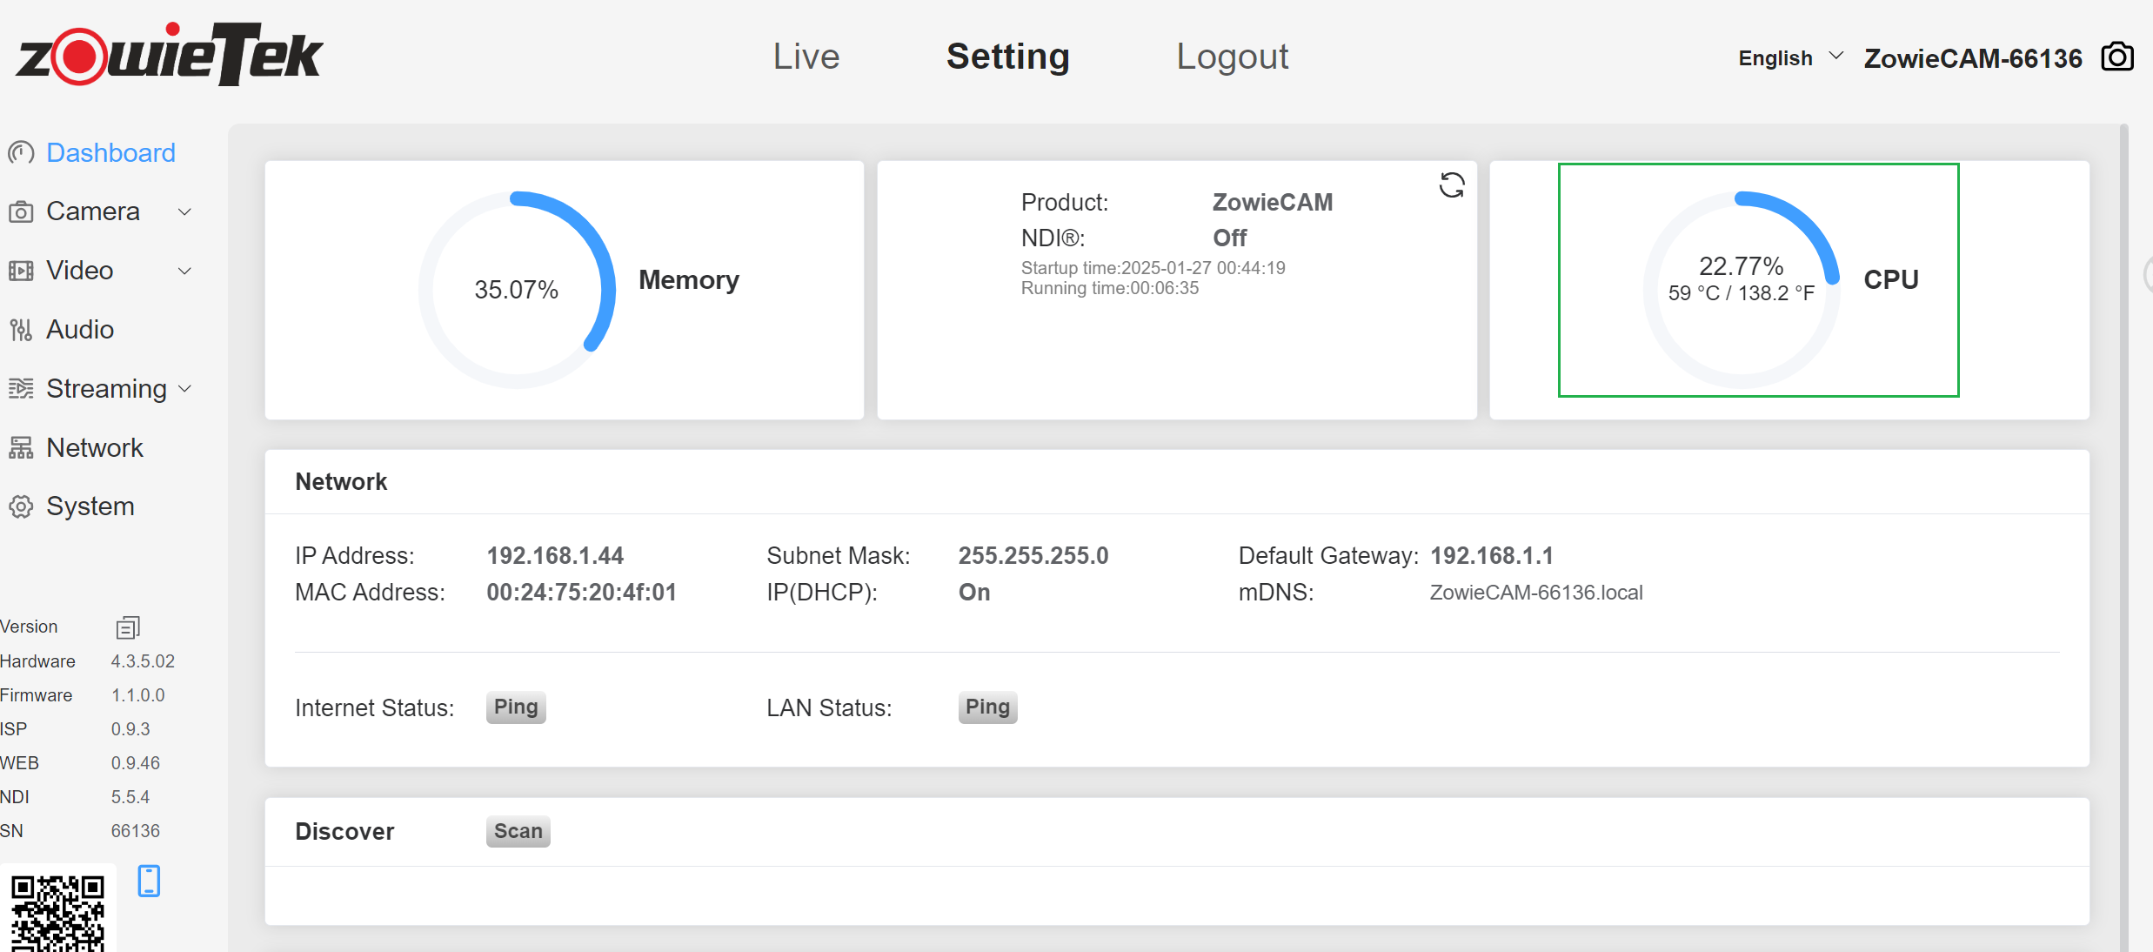Image resolution: width=2153 pixels, height=952 pixels.
Task: Click the LAN Status Ping button
Action: click(x=987, y=707)
